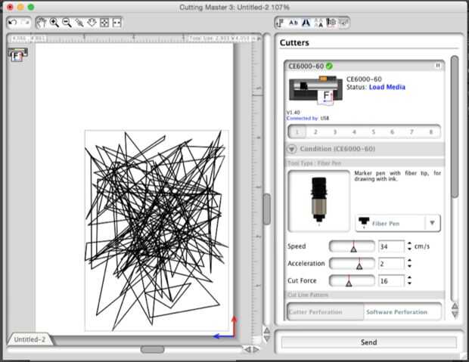Click the Cut Force value field showing 16
The height and width of the screenshot is (362, 469).
(x=391, y=281)
